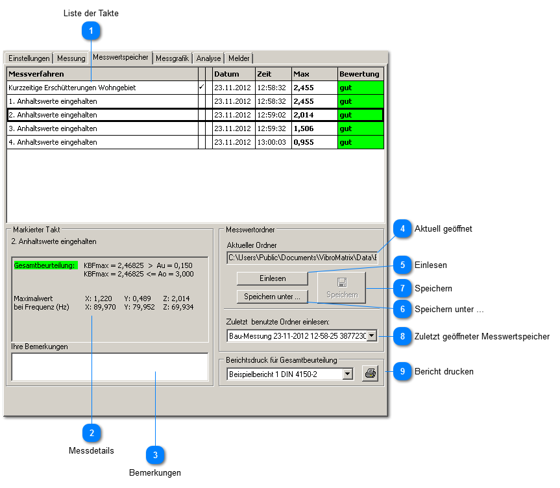Click the Ihre Bemerkungen text field

pyautogui.click(x=109, y=367)
